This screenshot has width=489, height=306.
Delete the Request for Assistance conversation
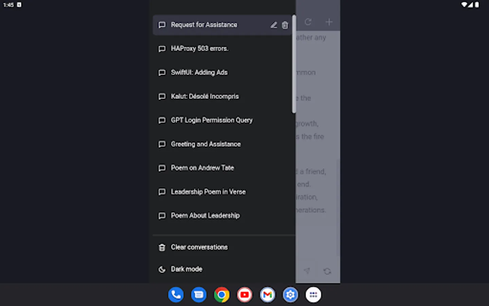(x=285, y=25)
